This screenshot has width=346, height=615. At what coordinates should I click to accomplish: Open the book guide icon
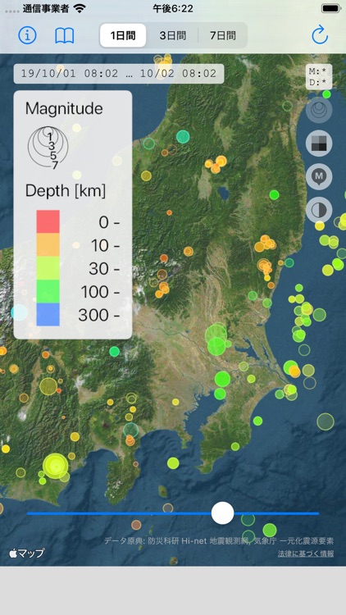tap(64, 36)
